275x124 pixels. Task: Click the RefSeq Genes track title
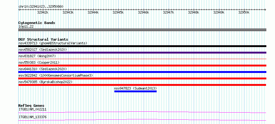coord(31,106)
